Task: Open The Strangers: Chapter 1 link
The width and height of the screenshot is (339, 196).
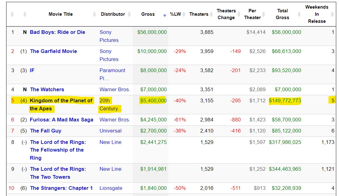Action: click(x=61, y=188)
